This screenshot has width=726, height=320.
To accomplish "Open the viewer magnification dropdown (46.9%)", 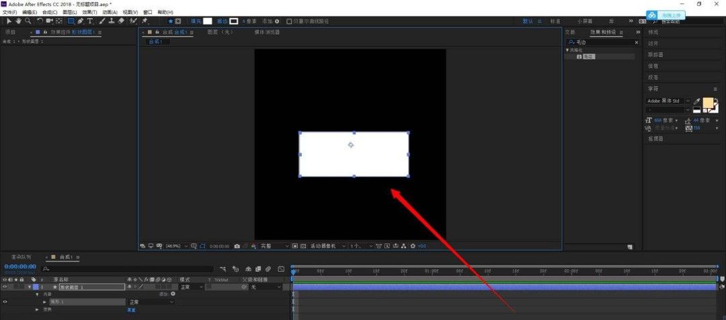I will [175, 246].
